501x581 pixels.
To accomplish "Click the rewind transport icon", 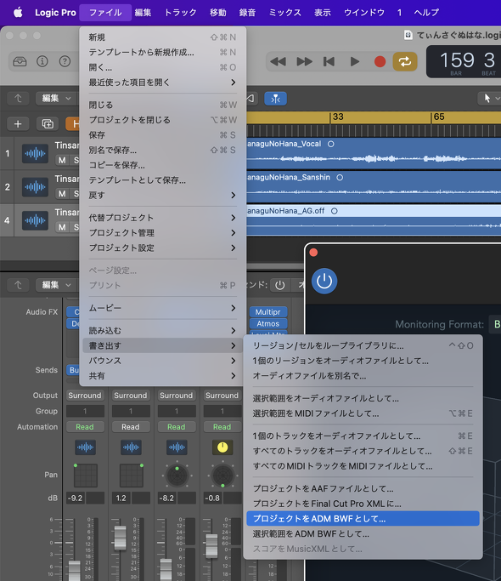I will [278, 61].
